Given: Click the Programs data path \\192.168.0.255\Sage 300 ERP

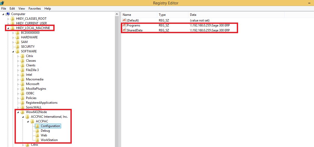Looking at the screenshot, I should coord(210,25).
